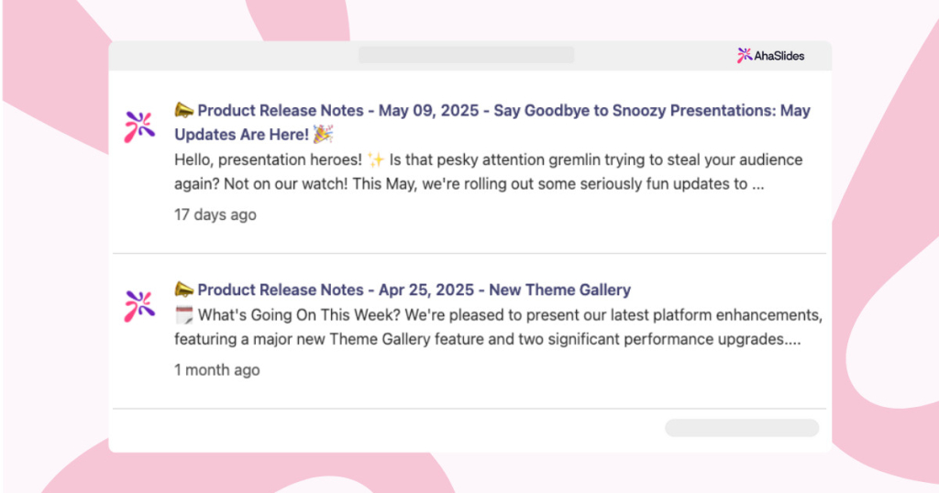The height and width of the screenshot is (493, 939).
Task: Click the AhaSlides splash logo icon in header
Action: [745, 56]
